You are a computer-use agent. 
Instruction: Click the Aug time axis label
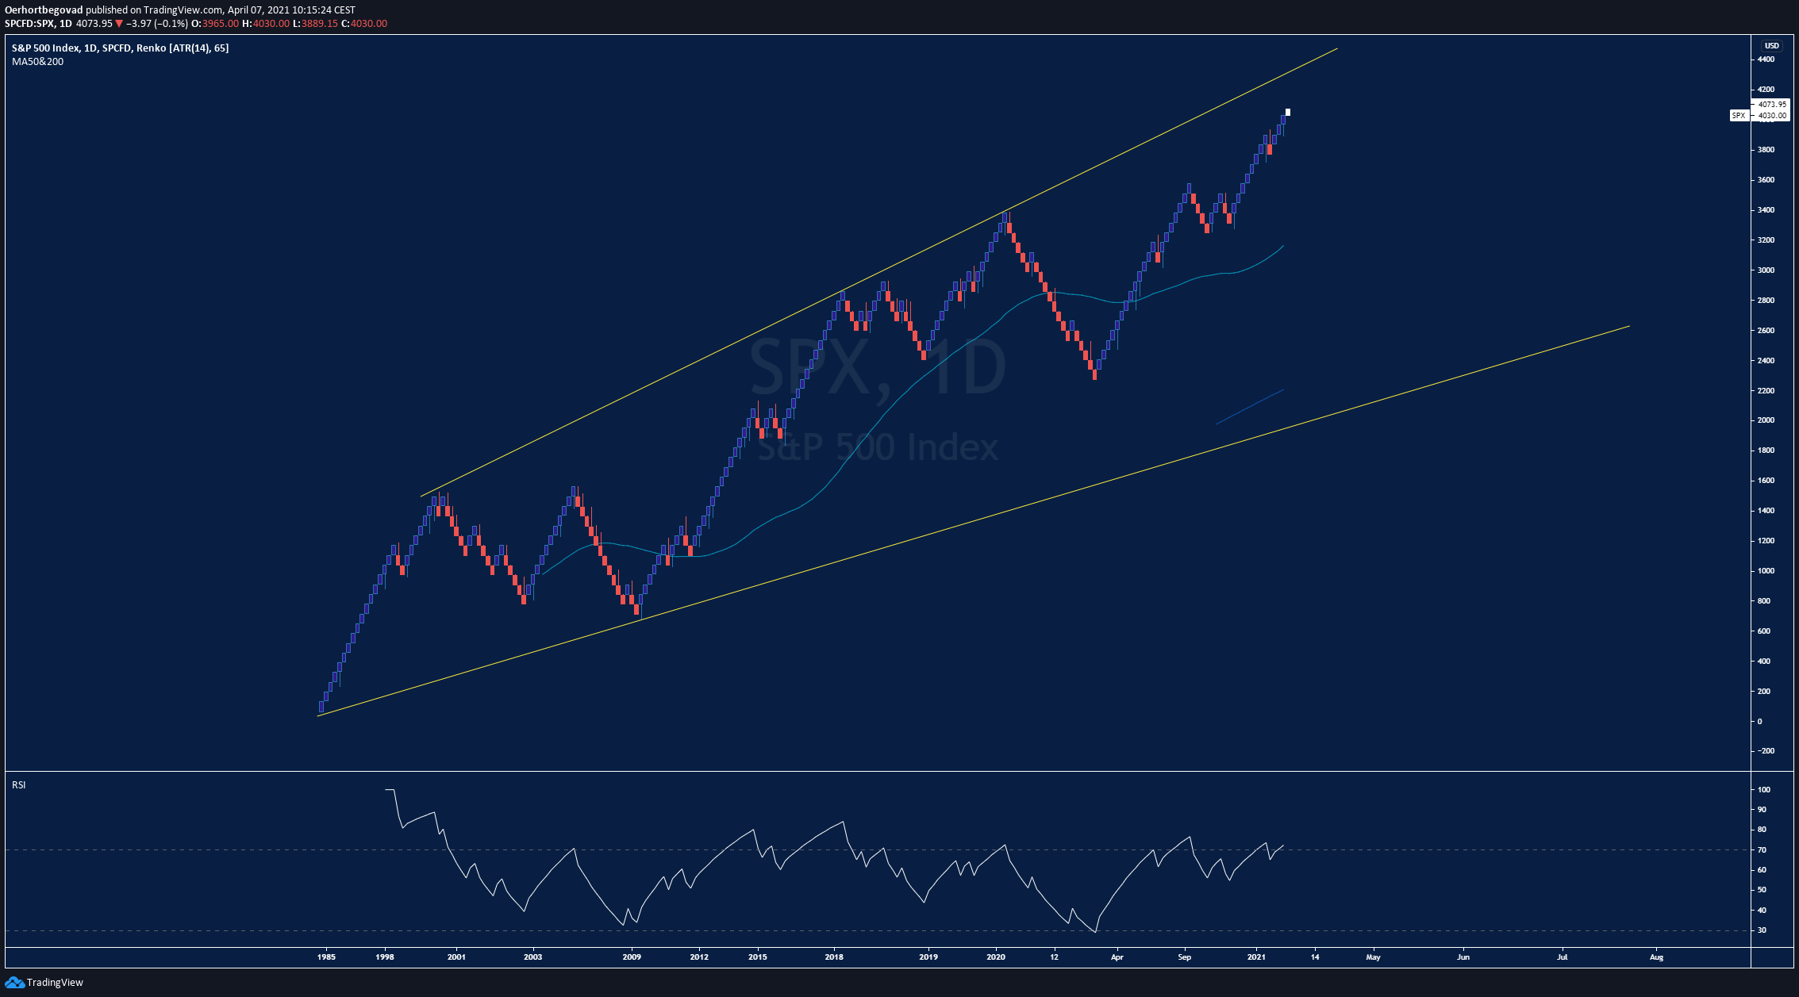coord(1656,957)
